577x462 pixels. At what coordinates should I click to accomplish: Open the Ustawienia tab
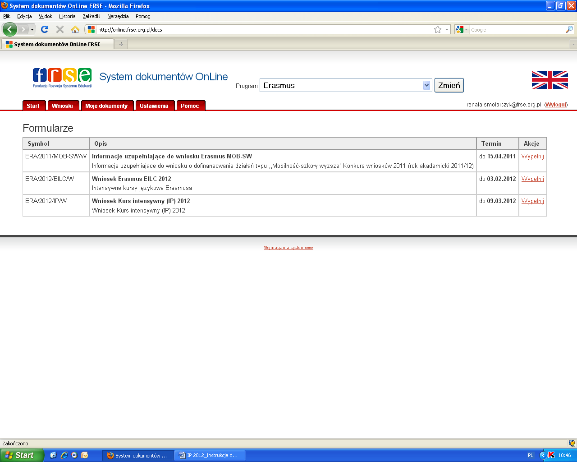pos(155,106)
